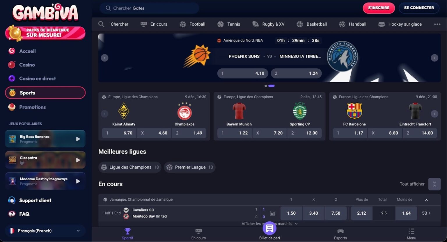Play the Big Bass Bonanza game
Image resolution: width=447 pixels, height=242 pixels.
pyautogui.click(x=78, y=139)
